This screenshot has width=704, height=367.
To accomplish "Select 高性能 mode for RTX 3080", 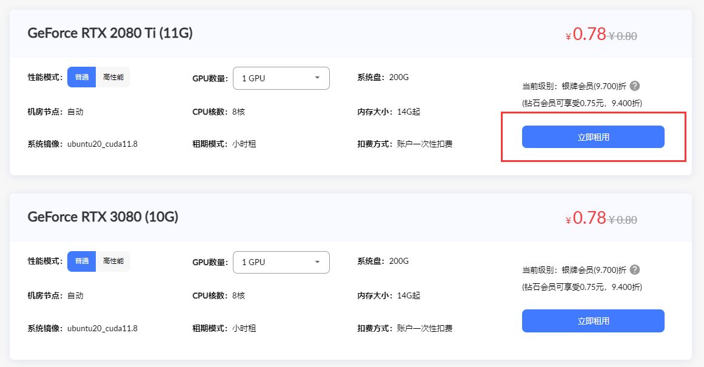I will pos(113,261).
